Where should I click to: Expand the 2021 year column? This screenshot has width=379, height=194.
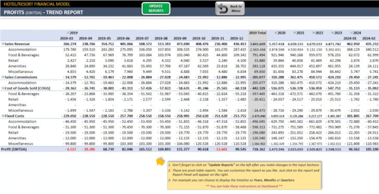pyautogui.click(x=295, y=33)
